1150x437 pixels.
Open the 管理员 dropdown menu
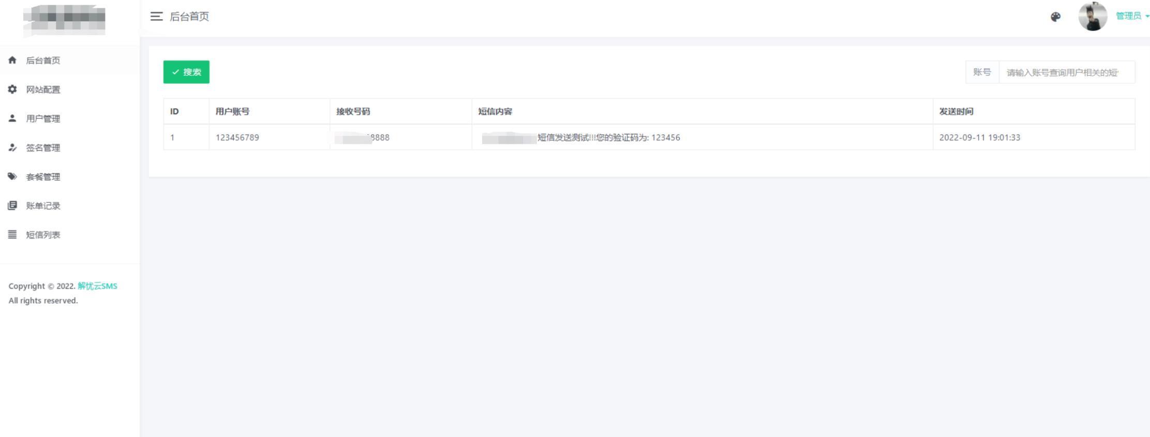click(x=1132, y=16)
